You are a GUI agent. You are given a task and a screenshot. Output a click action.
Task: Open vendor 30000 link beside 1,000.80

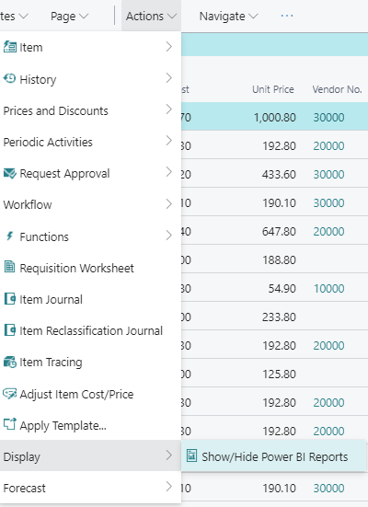(328, 118)
